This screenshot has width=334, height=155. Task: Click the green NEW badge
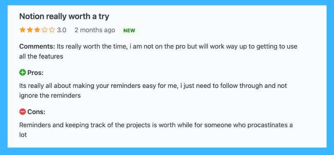pyautogui.click(x=129, y=30)
